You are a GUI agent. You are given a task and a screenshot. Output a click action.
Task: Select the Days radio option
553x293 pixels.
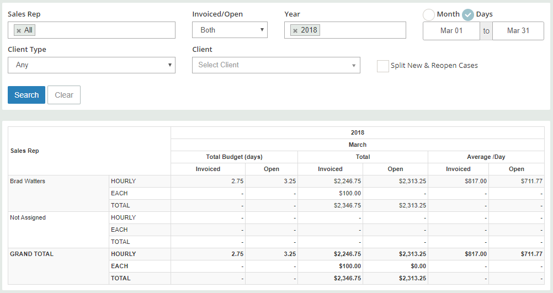click(x=467, y=15)
